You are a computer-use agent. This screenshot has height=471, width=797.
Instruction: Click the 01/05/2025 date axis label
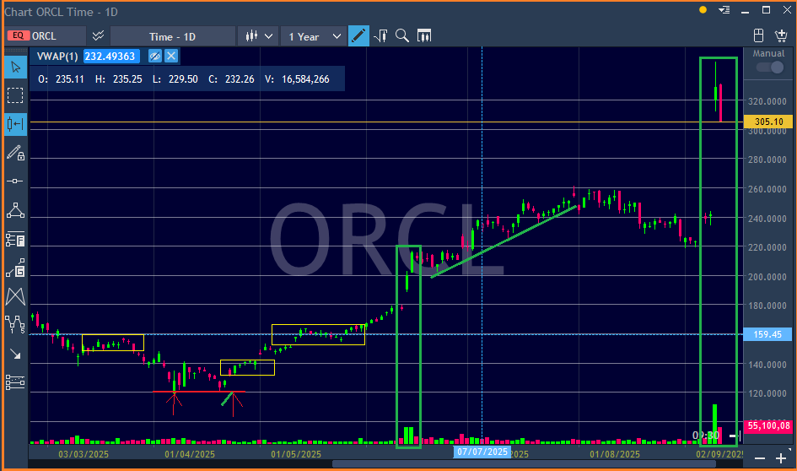point(296,454)
